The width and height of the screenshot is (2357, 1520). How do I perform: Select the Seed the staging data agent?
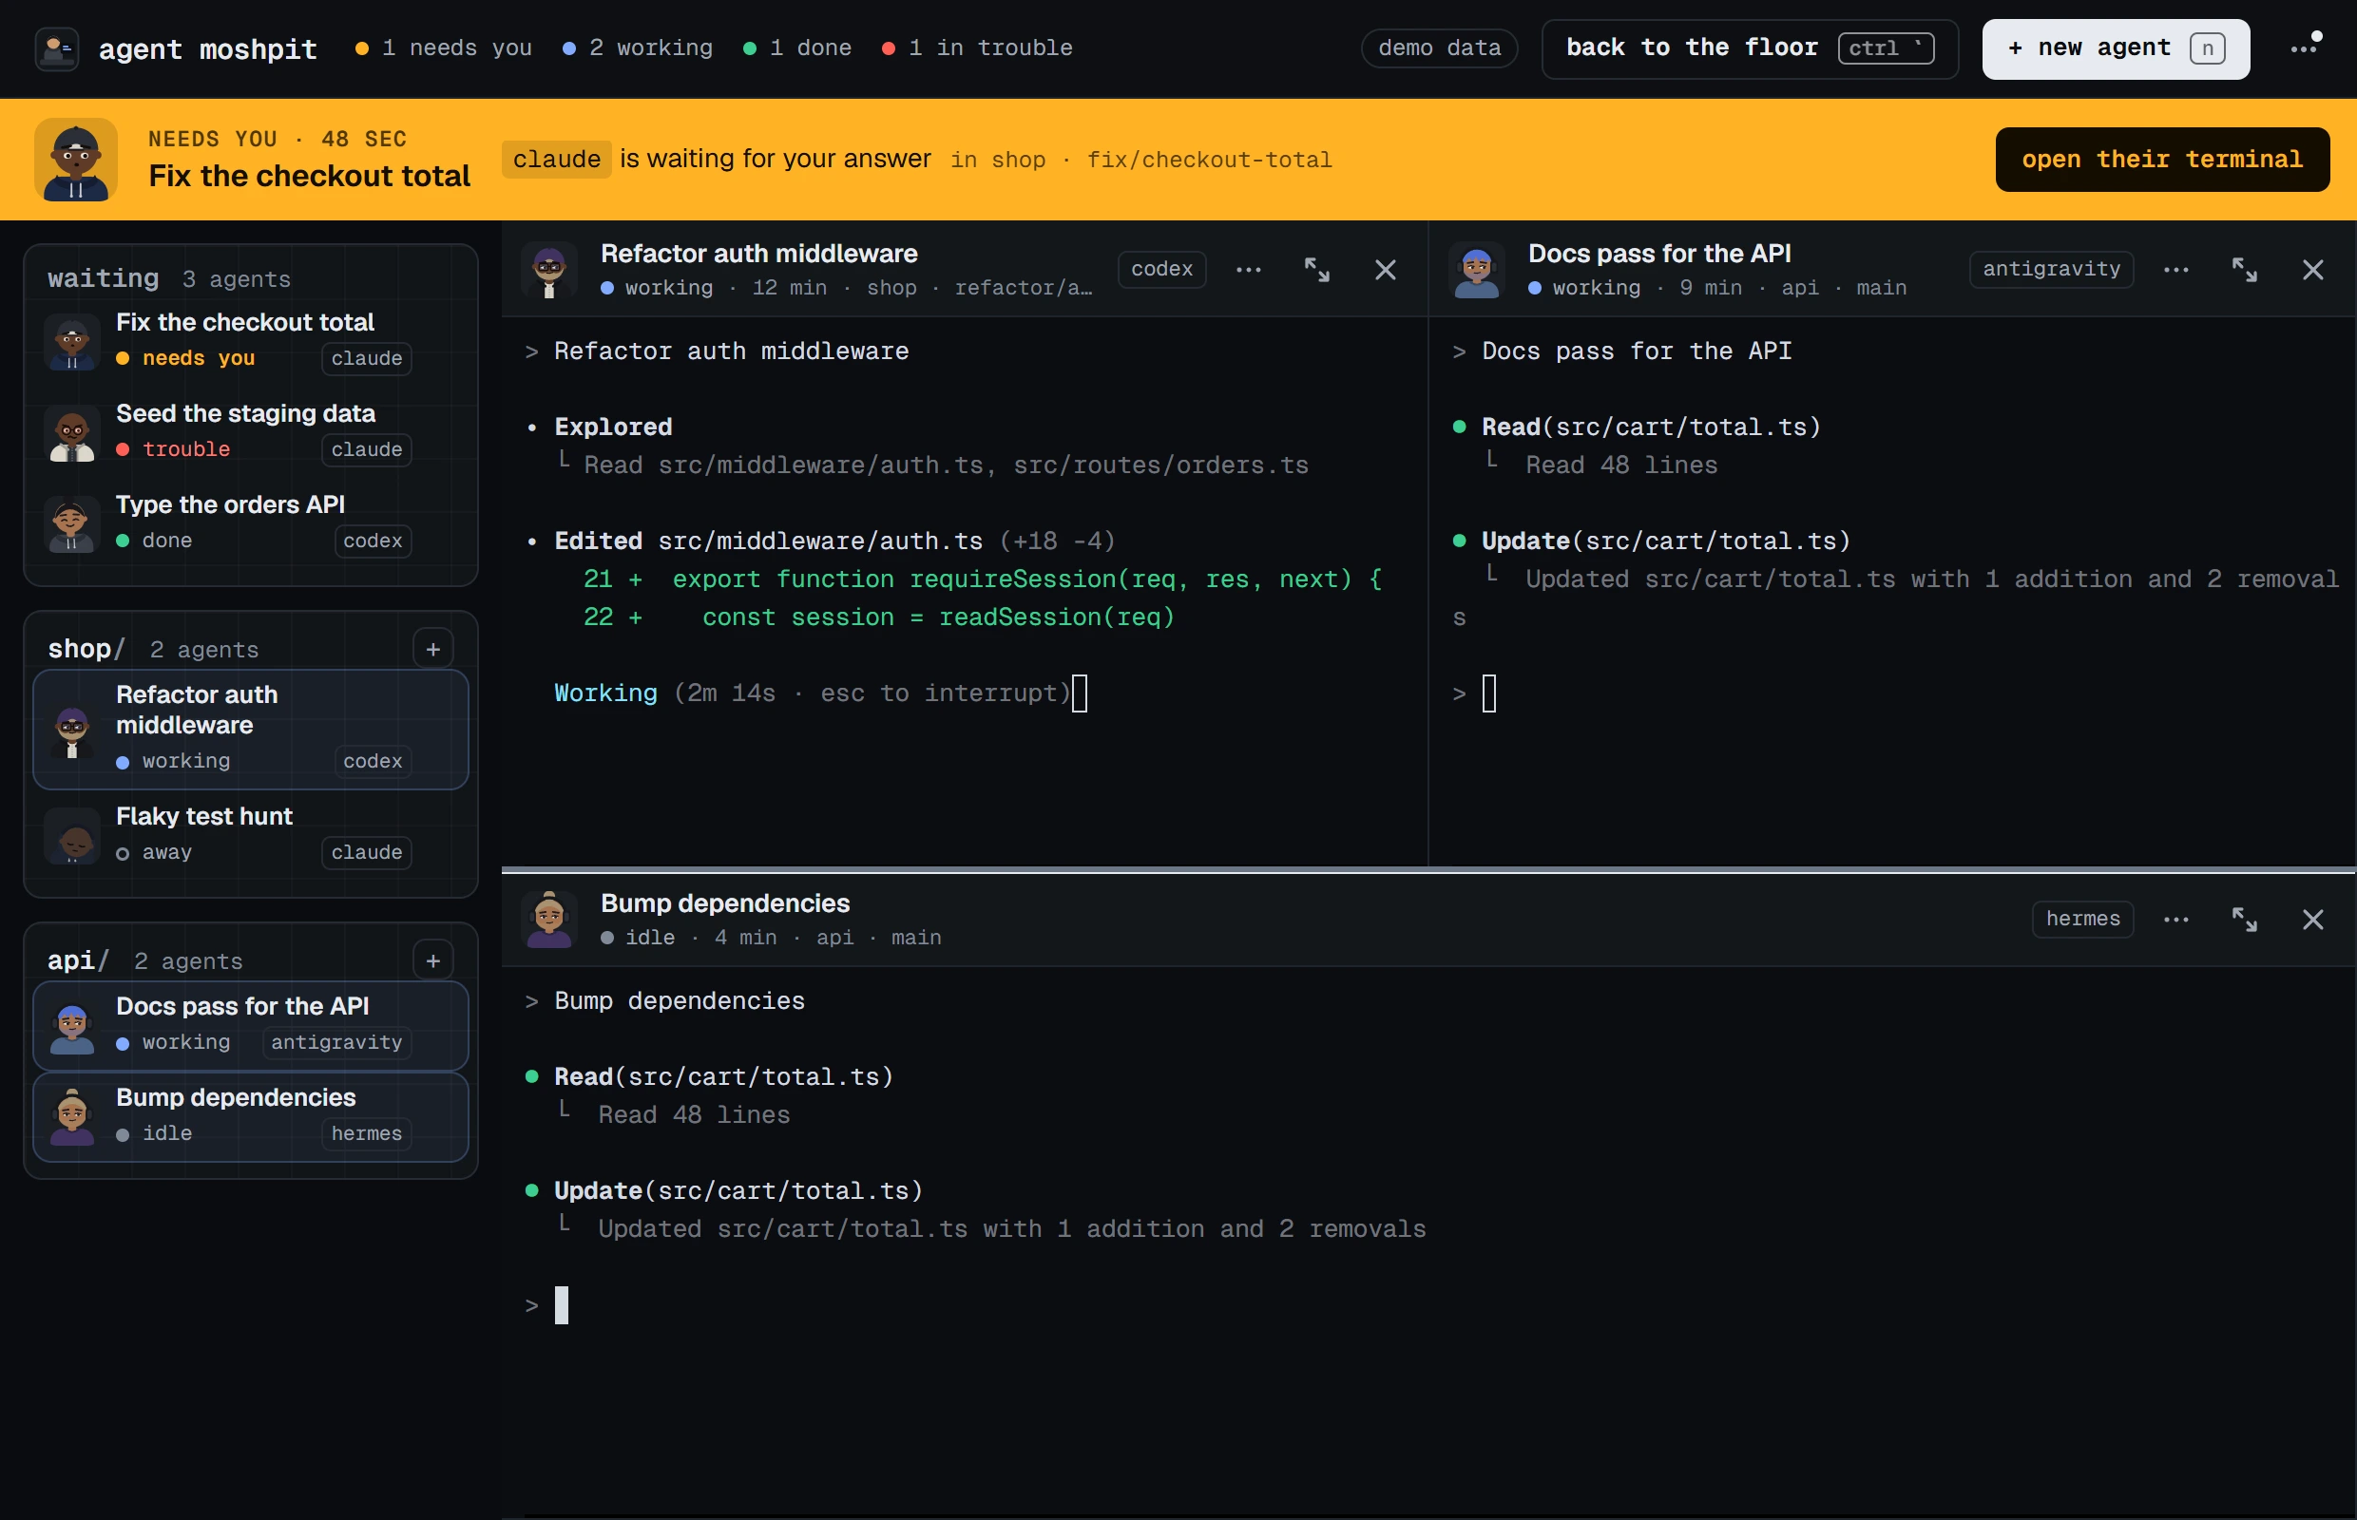[251, 432]
